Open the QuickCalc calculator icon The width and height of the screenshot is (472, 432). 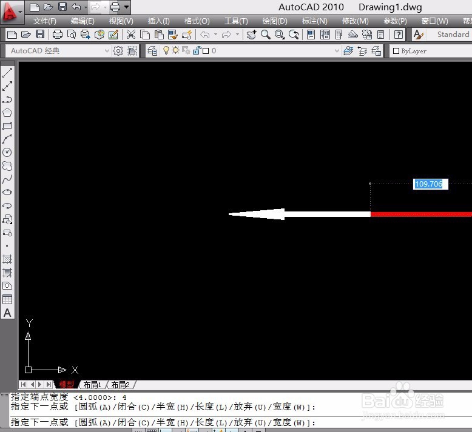pos(381,35)
